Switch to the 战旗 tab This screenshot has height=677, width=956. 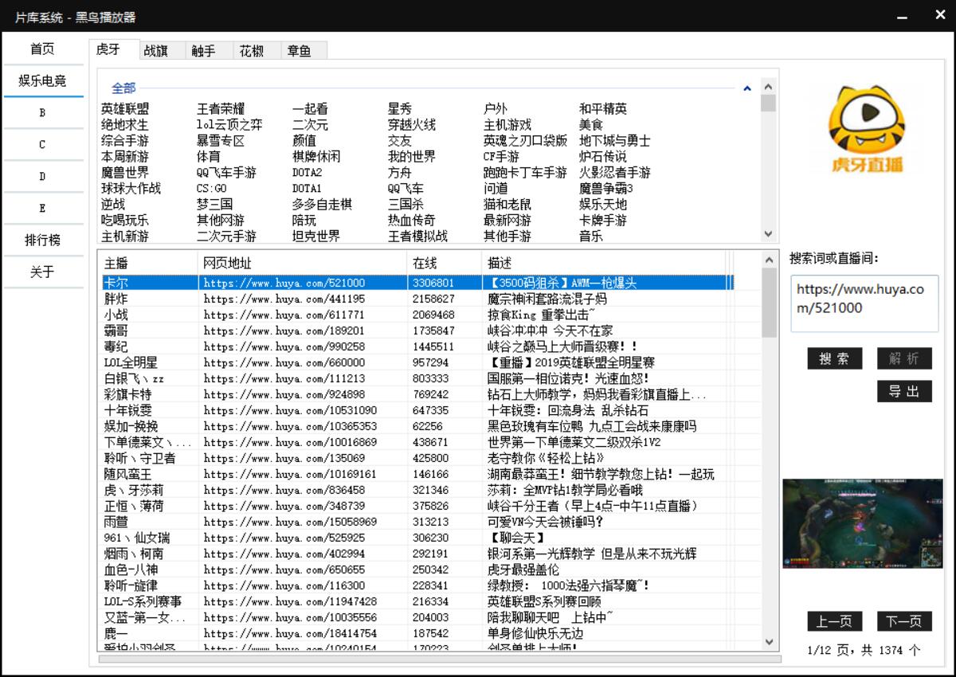tap(156, 50)
